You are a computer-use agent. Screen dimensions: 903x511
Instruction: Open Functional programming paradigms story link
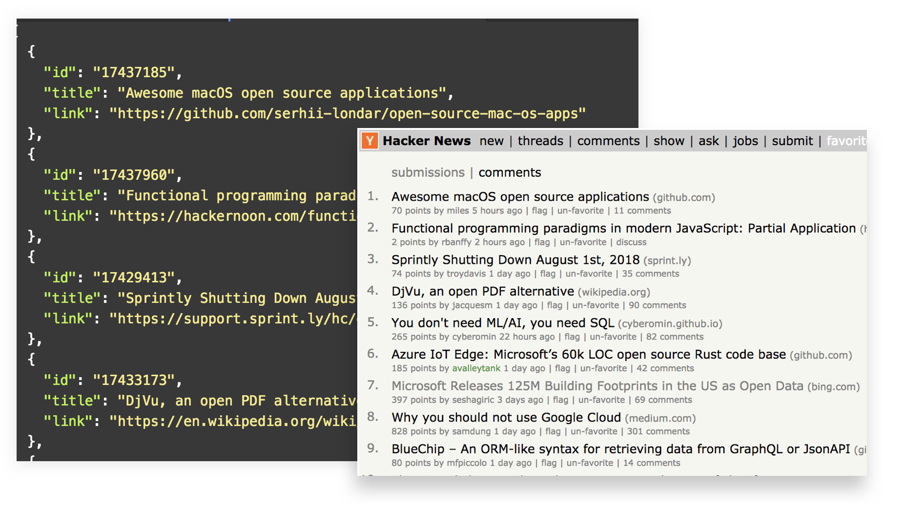click(x=624, y=228)
